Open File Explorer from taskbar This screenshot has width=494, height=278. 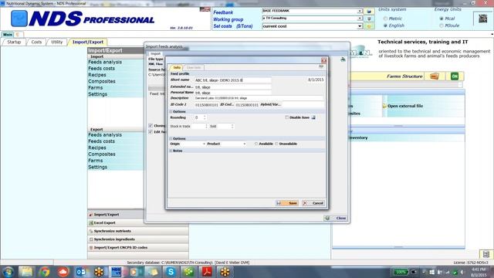coord(26,272)
